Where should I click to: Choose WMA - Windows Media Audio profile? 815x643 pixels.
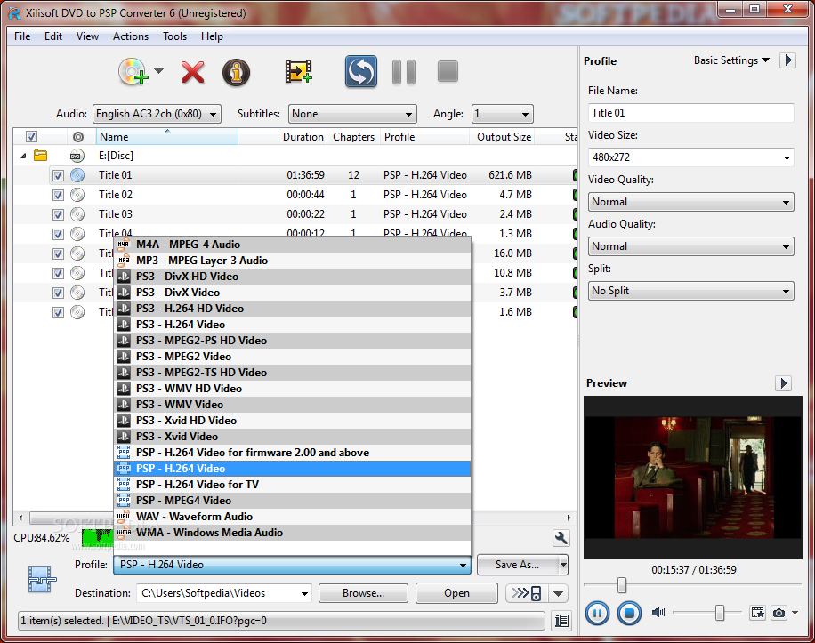(x=292, y=533)
